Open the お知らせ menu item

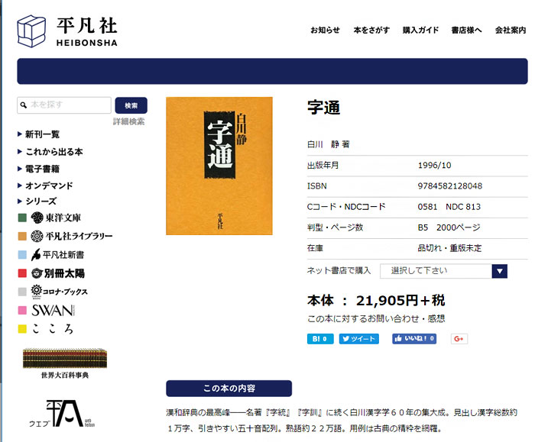(x=325, y=31)
